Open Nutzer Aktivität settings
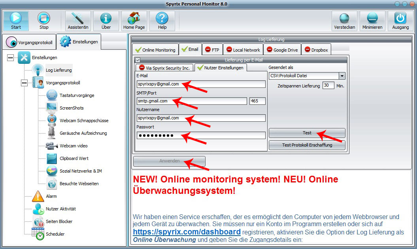This screenshot has height=249, width=417. pyautogui.click(x=61, y=209)
